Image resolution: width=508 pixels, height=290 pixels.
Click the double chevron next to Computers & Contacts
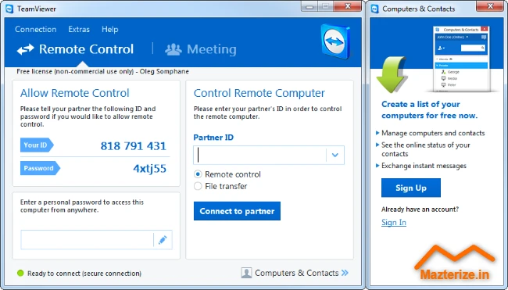[345, 273]
